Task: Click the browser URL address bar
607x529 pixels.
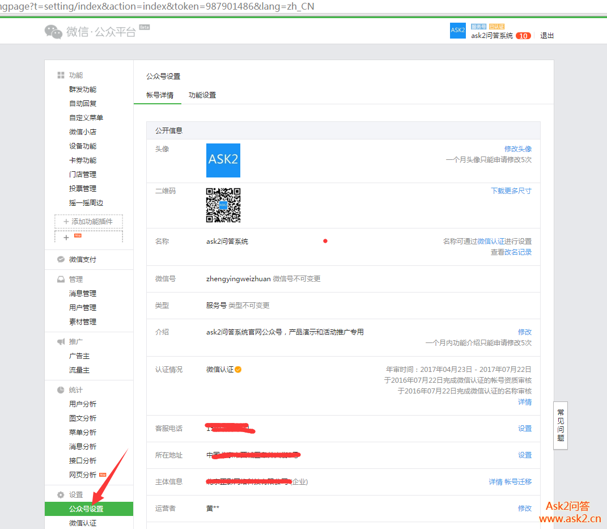Action: click(x=304, y=7)
